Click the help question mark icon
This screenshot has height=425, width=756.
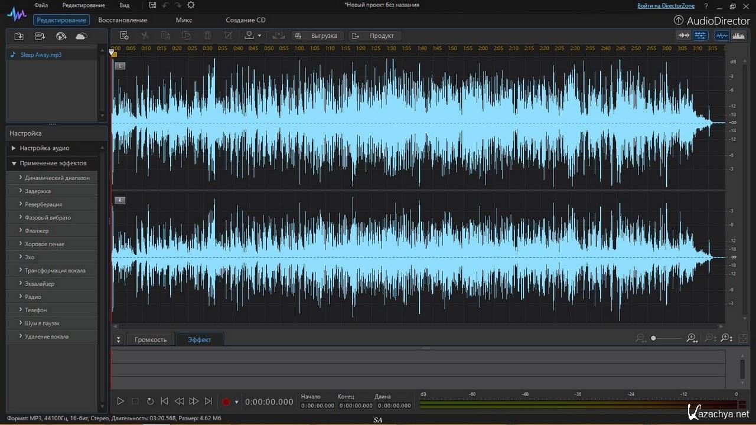(x=707, y=6)
